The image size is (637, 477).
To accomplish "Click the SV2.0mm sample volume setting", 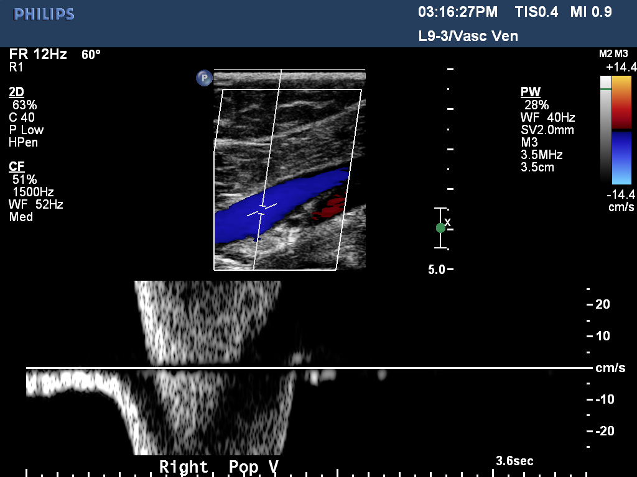I will point(547,130).
